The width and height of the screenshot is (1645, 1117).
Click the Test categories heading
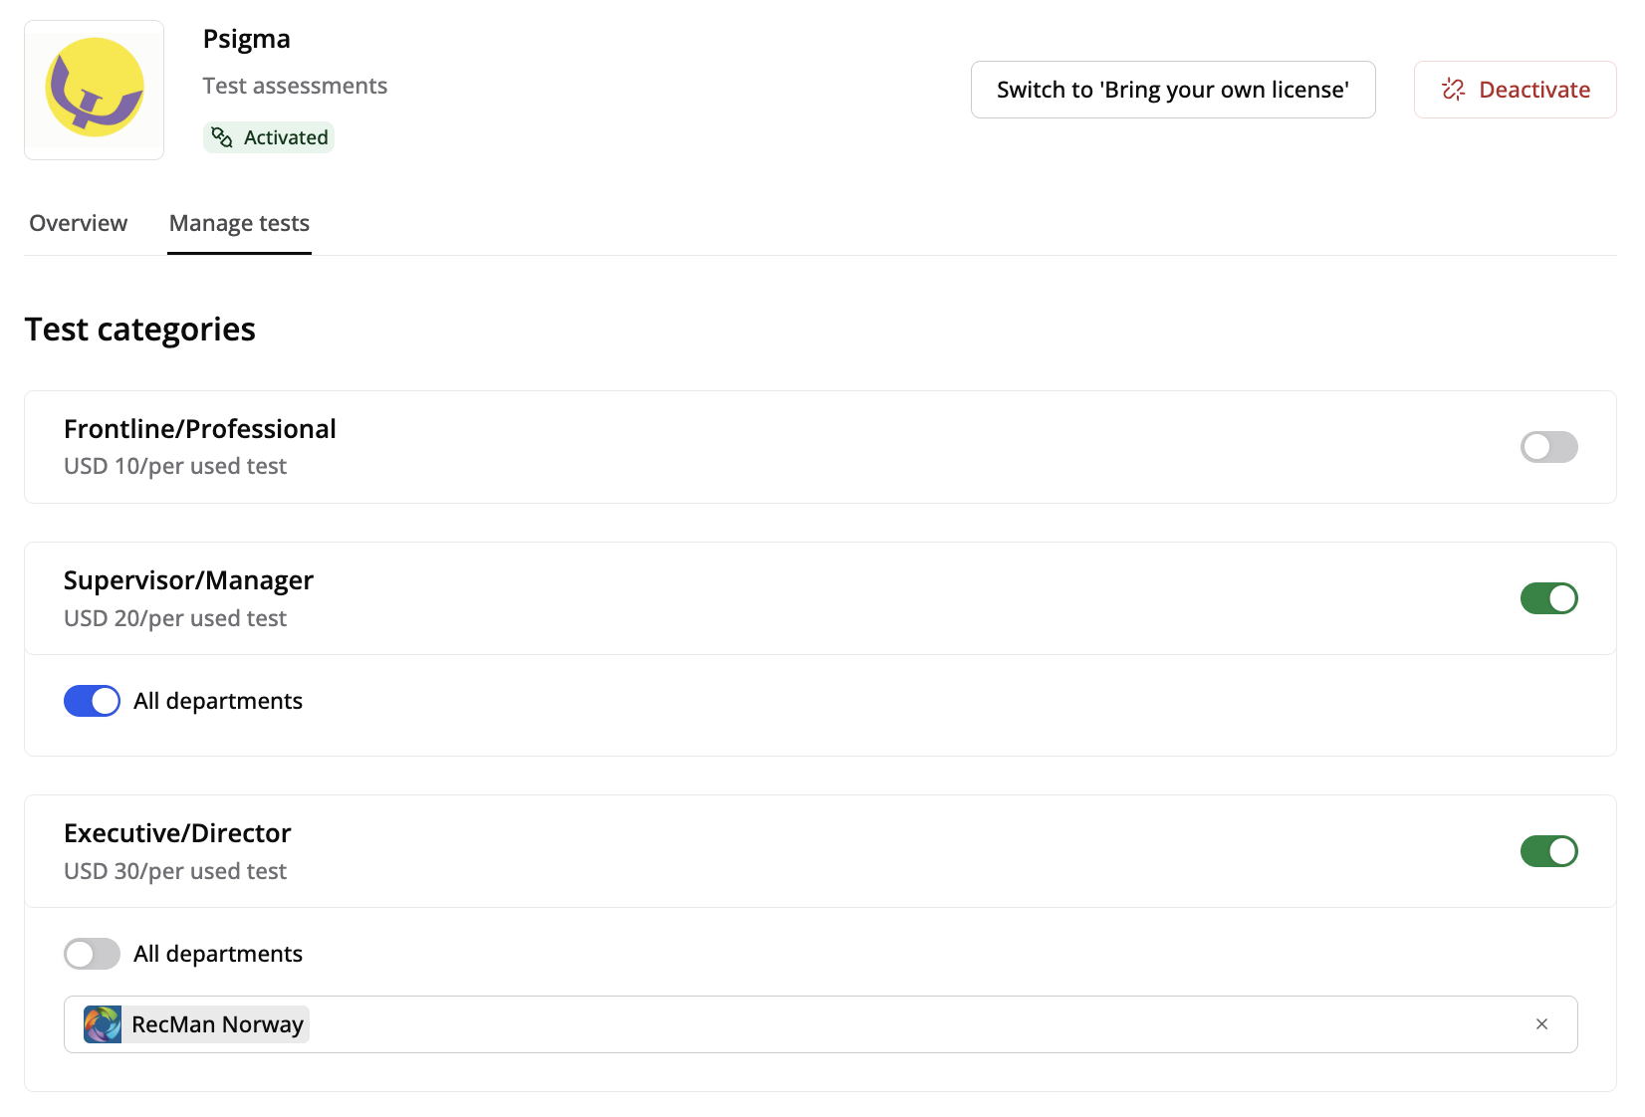point(140,330)
